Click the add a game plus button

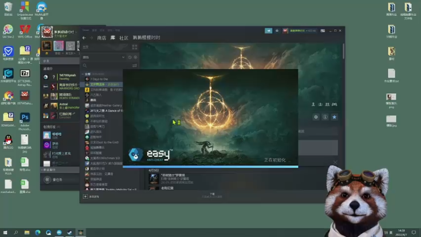85,196
